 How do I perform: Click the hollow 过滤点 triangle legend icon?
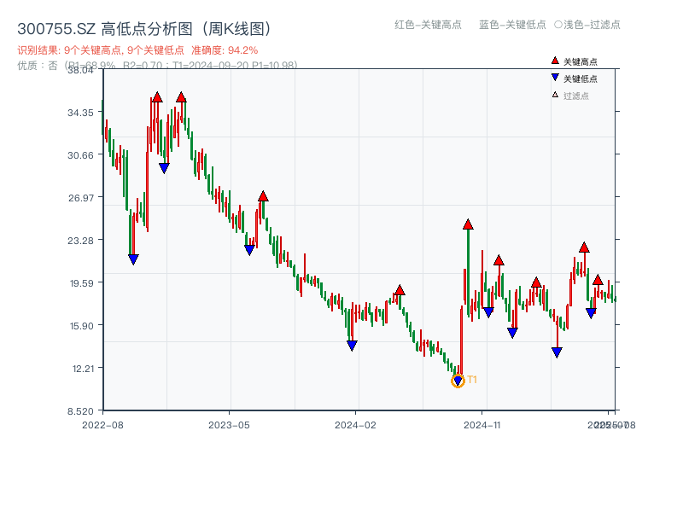click(x=554, y=92)
